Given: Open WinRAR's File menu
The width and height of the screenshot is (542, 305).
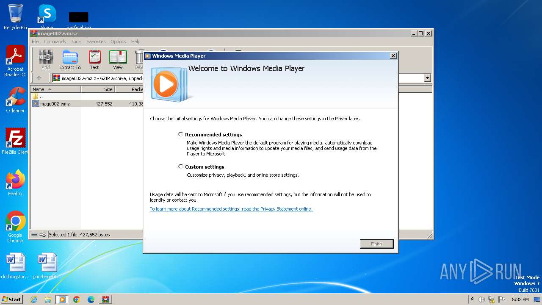Looking at the screenshot, I should [x=35, y=42].
